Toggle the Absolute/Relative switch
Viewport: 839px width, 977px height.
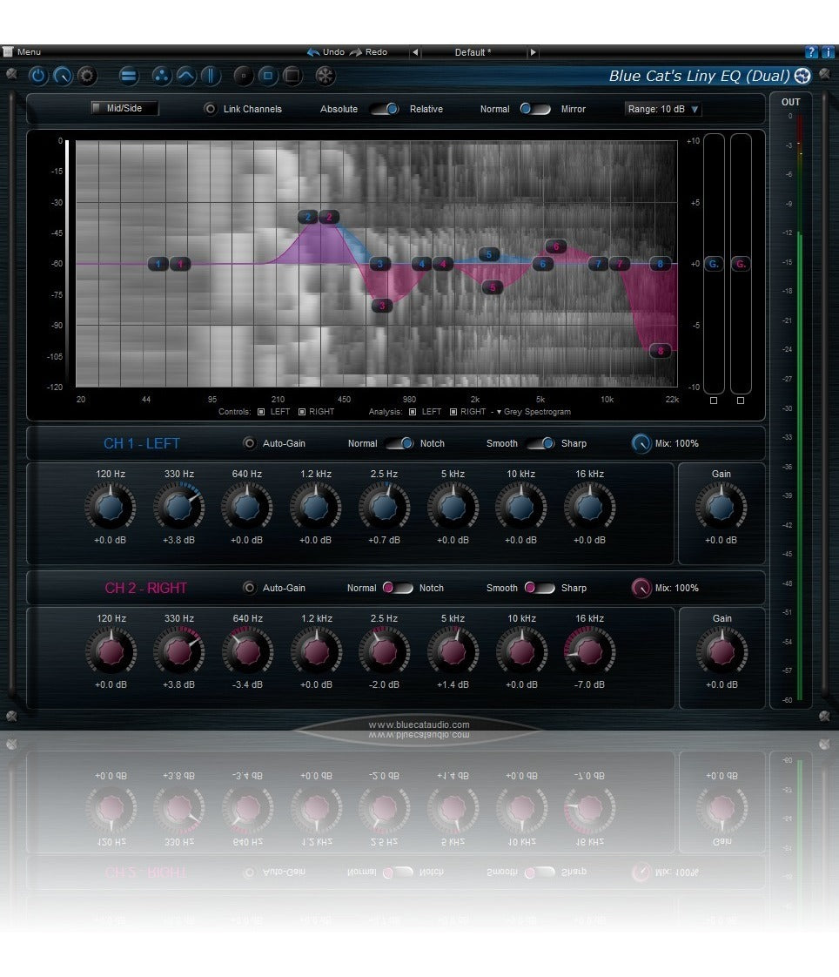click(384, 109)
